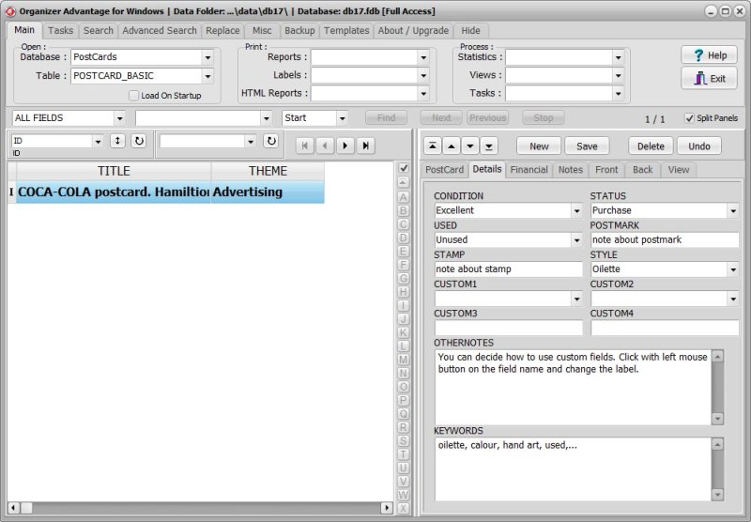Open the Table dropdown showing POSTCARD_BASIC
This screenshot has height=522, width=751.
click(207, 76)
